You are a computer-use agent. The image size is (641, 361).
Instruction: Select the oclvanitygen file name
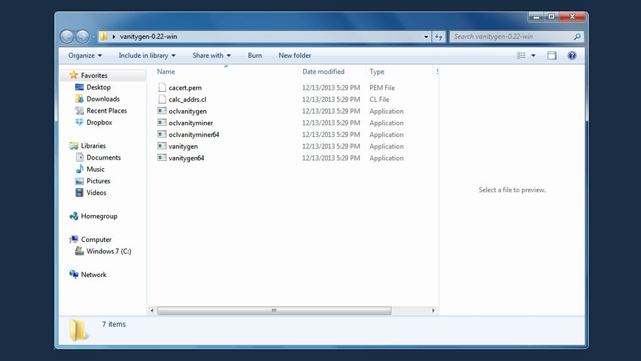(x=188, y=111)
